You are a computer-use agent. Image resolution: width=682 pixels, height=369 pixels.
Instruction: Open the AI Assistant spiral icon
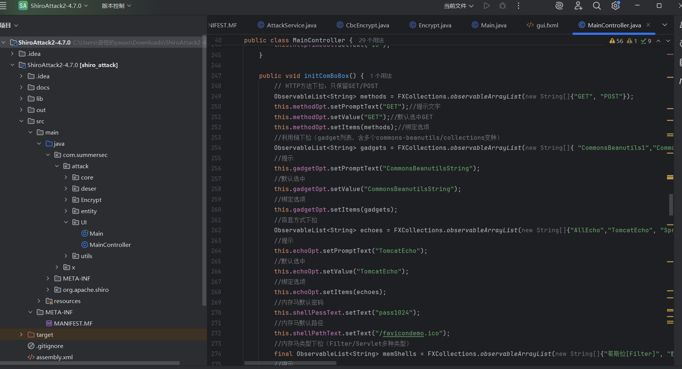(559, 6)
